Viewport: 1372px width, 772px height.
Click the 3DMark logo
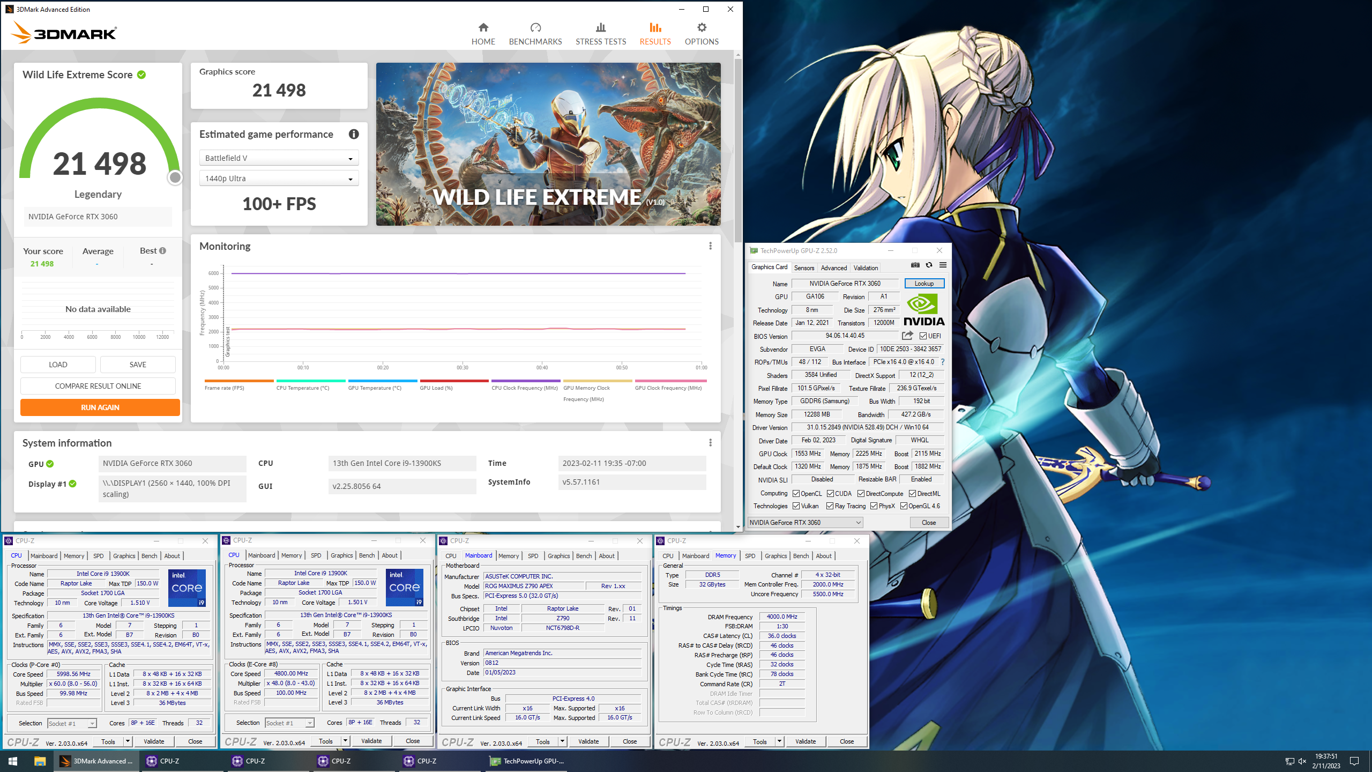pyautogui.click(x=64, y=33)
